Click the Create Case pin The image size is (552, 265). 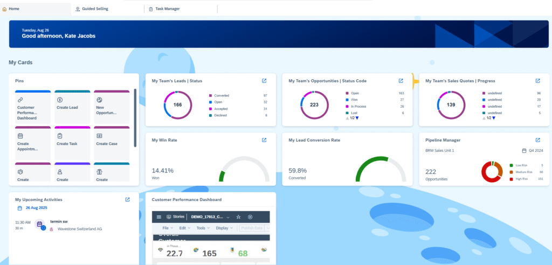(x=112, y=143)
